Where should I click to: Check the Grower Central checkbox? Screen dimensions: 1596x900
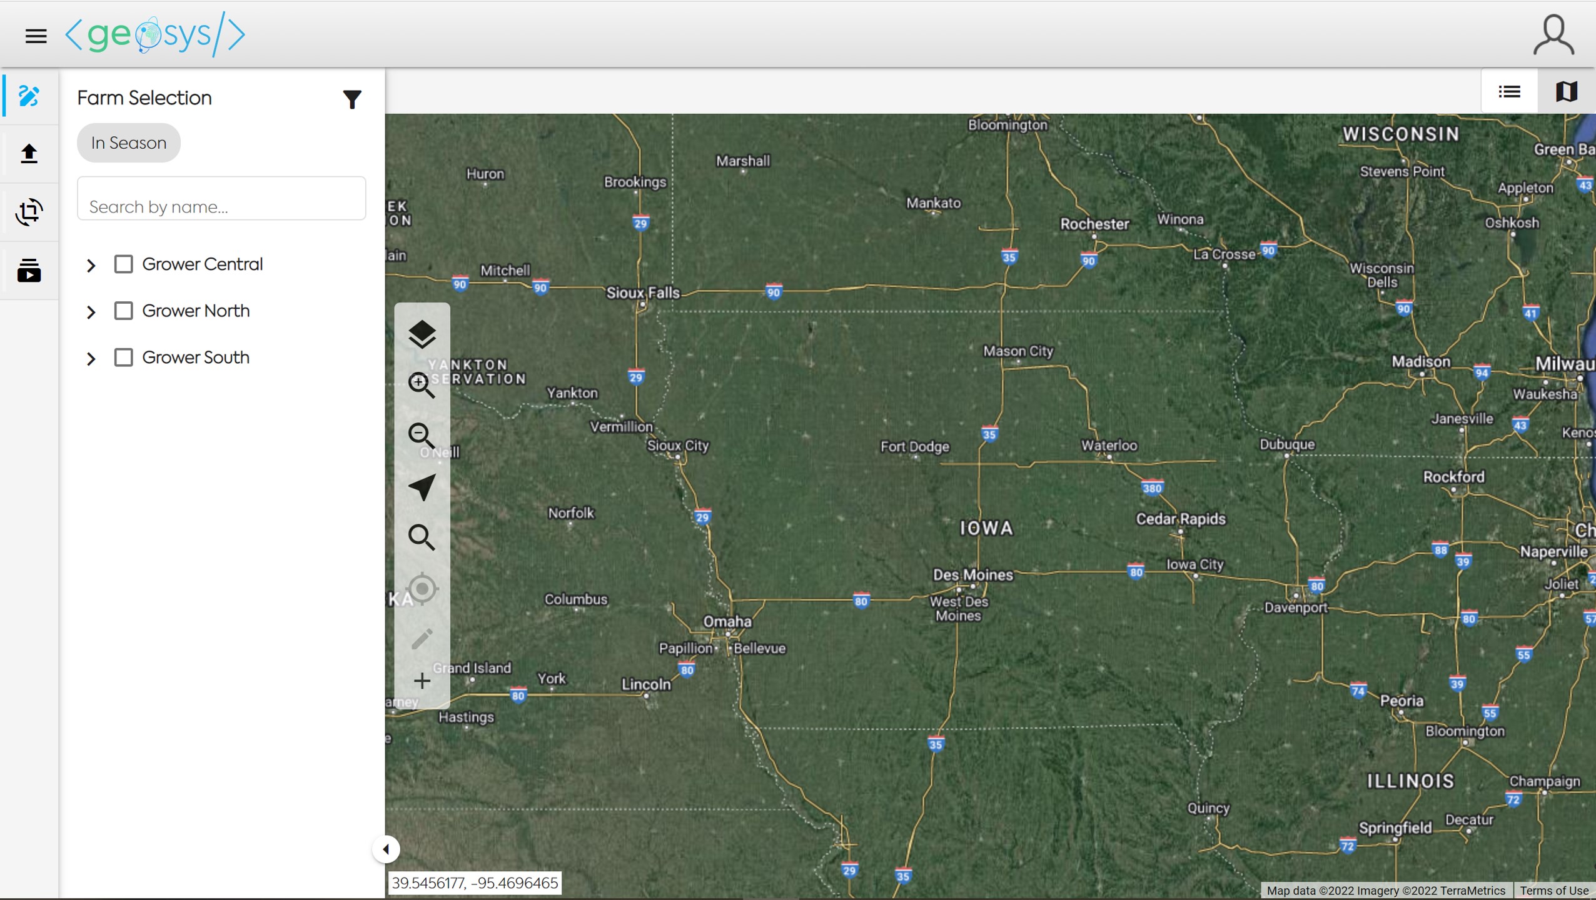(x=123, y=264)
